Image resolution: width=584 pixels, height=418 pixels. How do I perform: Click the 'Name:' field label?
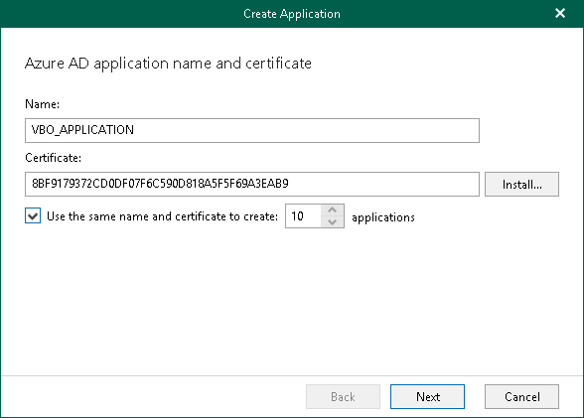(x=42, y=104)
